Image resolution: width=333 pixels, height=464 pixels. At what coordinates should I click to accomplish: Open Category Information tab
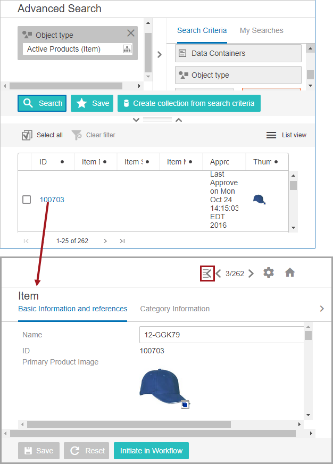(x=175, y=309)
